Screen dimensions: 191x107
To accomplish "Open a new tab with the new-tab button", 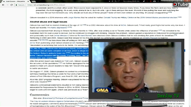I will 34,1.
